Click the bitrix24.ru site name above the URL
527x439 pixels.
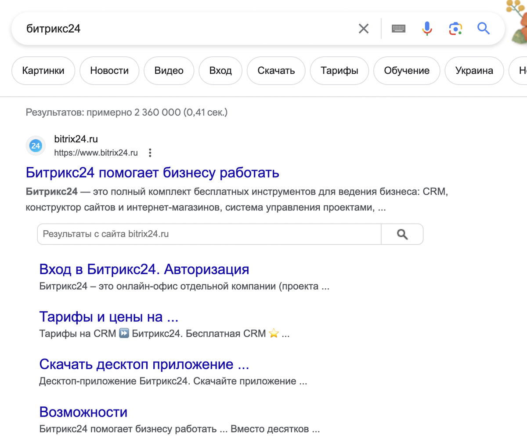pos(76,139)
